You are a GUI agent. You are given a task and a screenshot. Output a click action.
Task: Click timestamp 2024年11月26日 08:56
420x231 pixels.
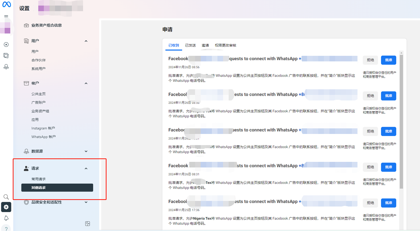(184, 67)
